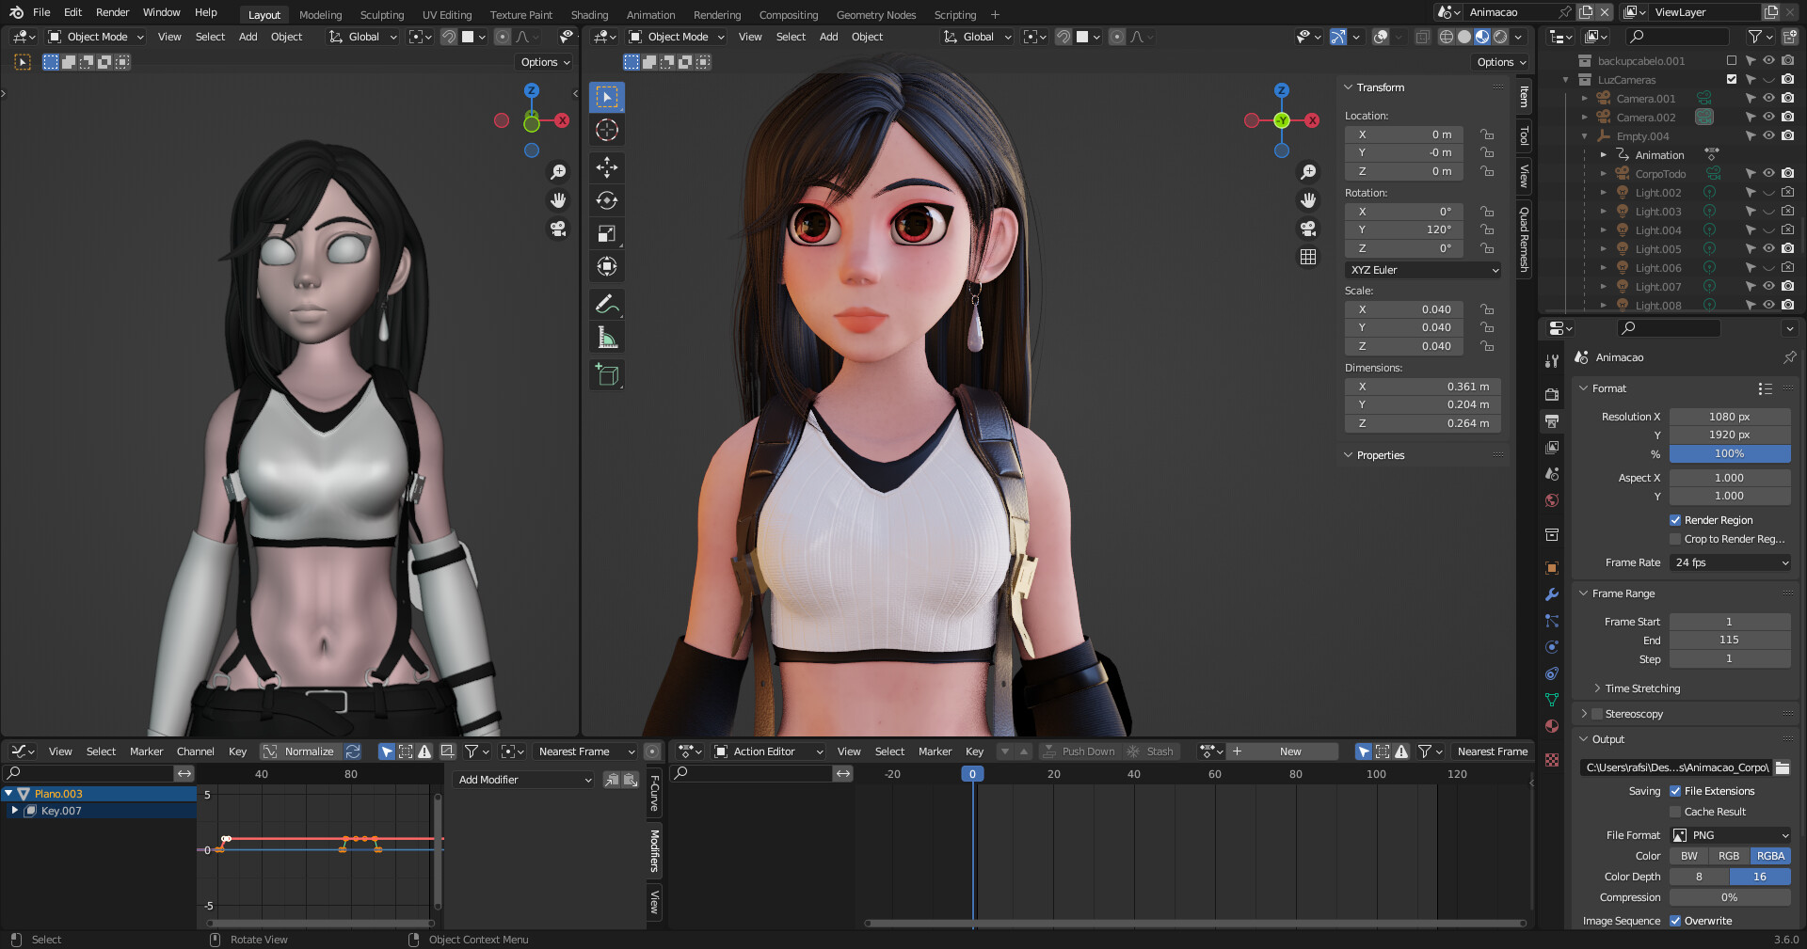The height and width of the screenshot is (949, 1807).
Task: Toggle Render Region checkbox
Action: coord(1675,520)
